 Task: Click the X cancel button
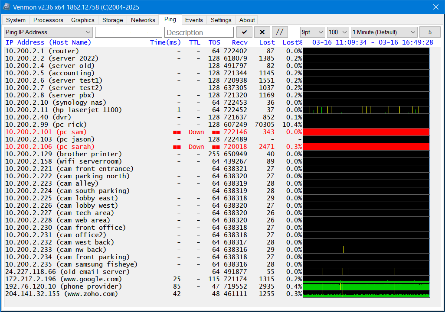tap(262, 32)
